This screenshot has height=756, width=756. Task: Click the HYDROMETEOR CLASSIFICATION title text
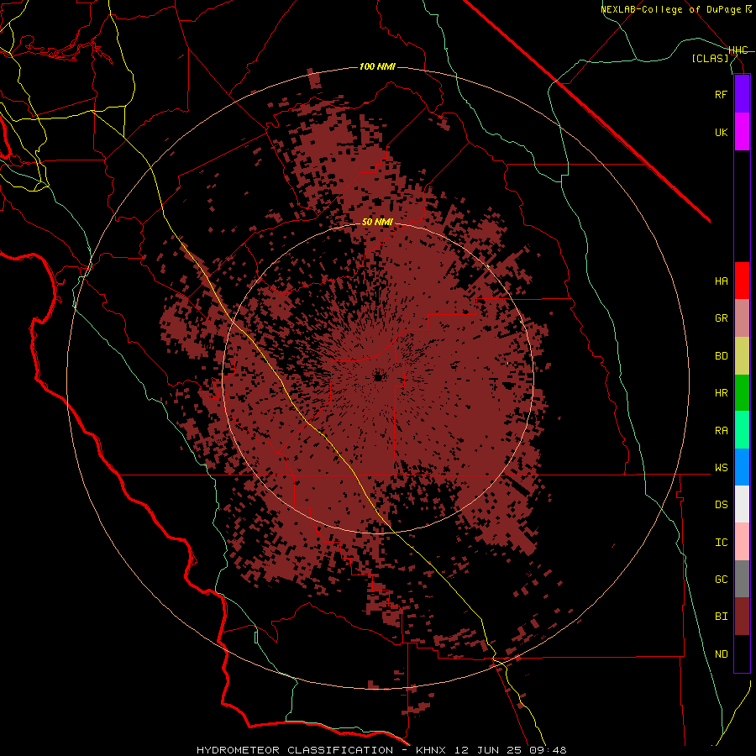(x=295, y=750)
